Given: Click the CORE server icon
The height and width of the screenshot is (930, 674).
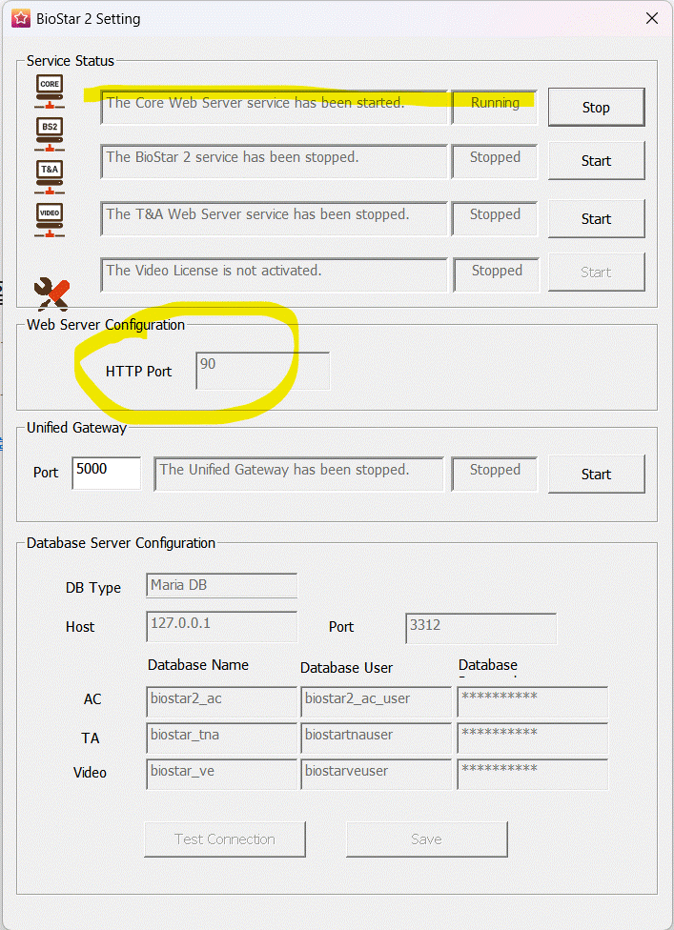Looking at the screenshot, I should (50, 91).
